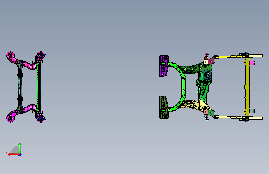Viewport: 269px width, 174px height.
Task: Pick the dark green left crossmember of the rear subframe
Action: tap(20, 86)
